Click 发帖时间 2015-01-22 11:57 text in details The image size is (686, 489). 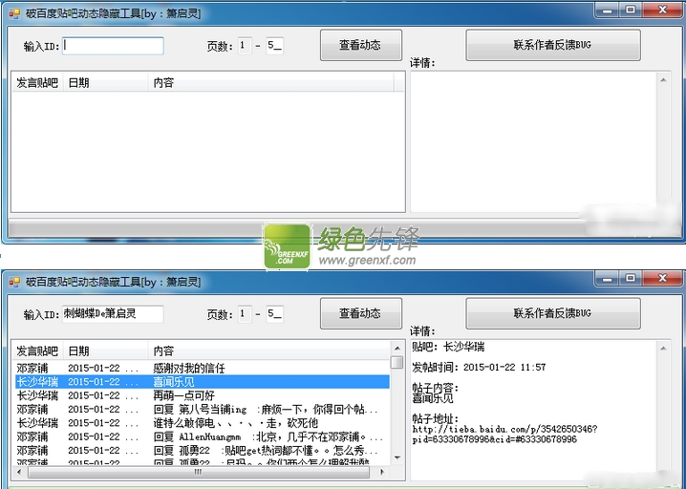tap(479, 368)
